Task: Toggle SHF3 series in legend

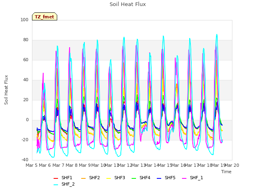Action: point(116,178)
